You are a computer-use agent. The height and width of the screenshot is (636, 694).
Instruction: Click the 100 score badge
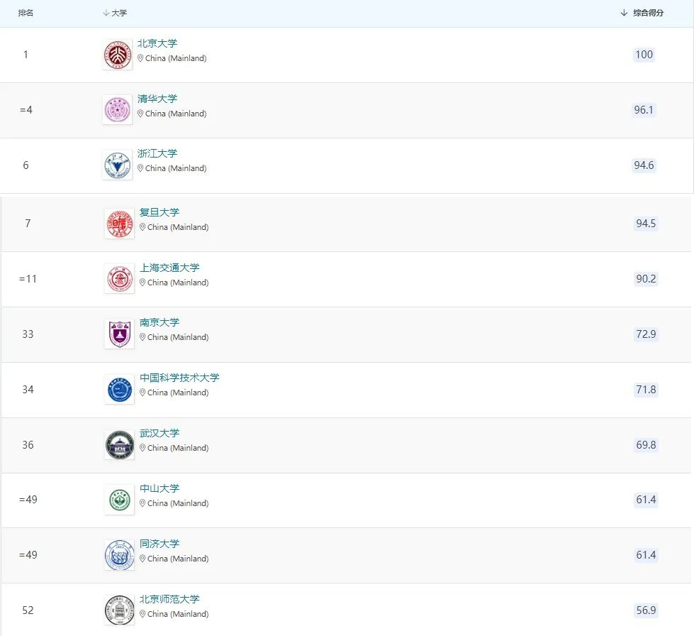pos(644,55)
